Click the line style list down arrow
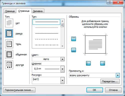The width and height of the screenshot is (125, 96). pos(62,46)
